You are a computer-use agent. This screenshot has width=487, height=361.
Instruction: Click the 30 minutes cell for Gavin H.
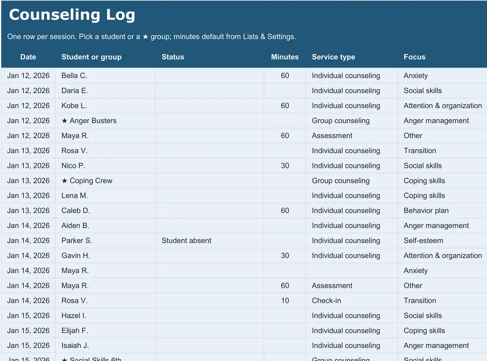pyautogui.click(x=285, y=256)
